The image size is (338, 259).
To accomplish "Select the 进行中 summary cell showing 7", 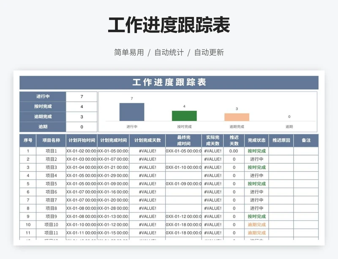I will pos(82,96).
